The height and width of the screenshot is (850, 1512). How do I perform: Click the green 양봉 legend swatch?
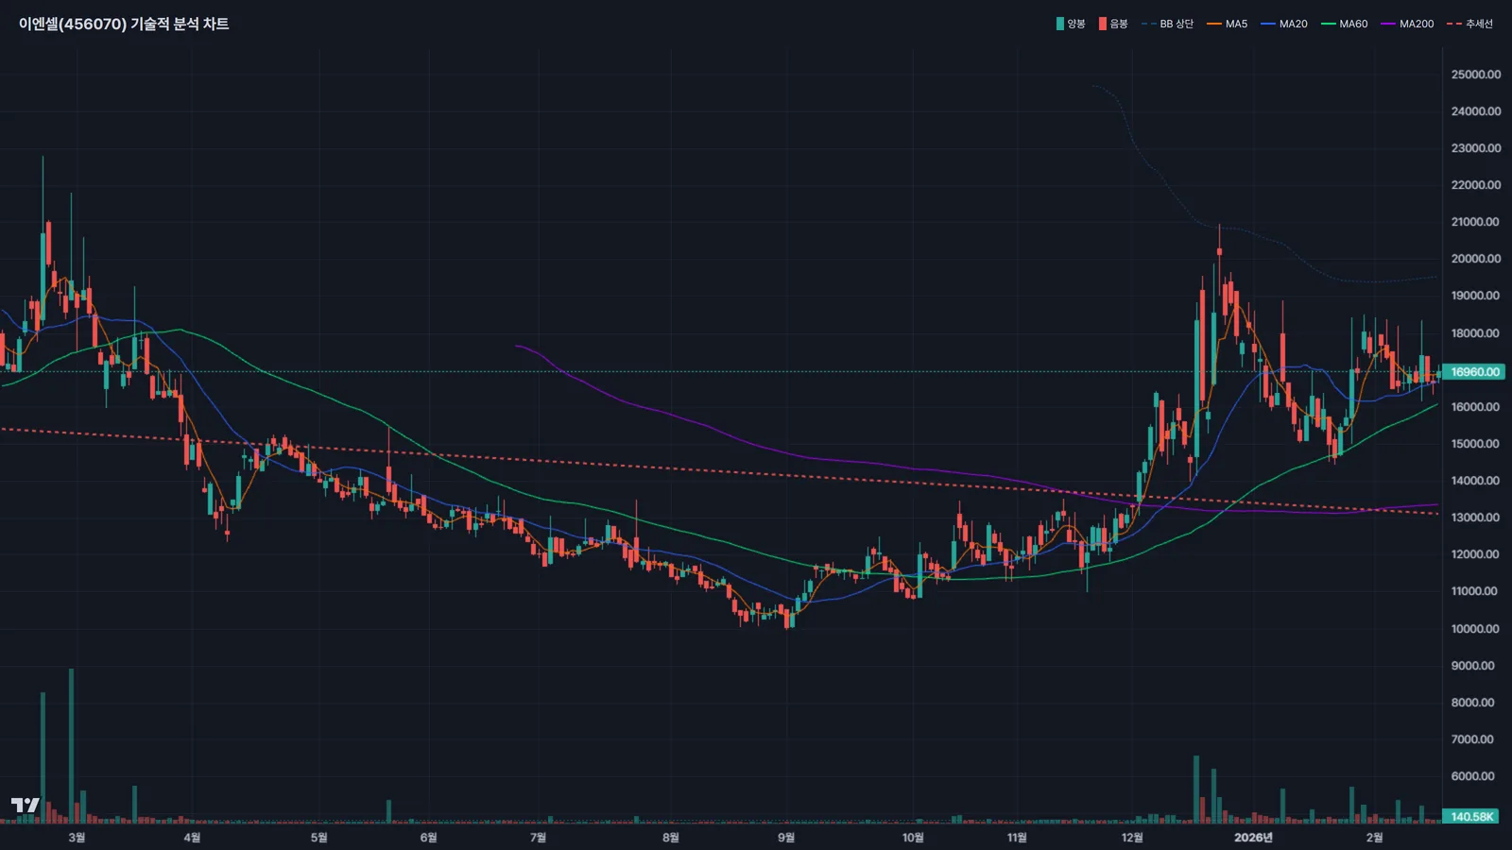click(1060, 24)
